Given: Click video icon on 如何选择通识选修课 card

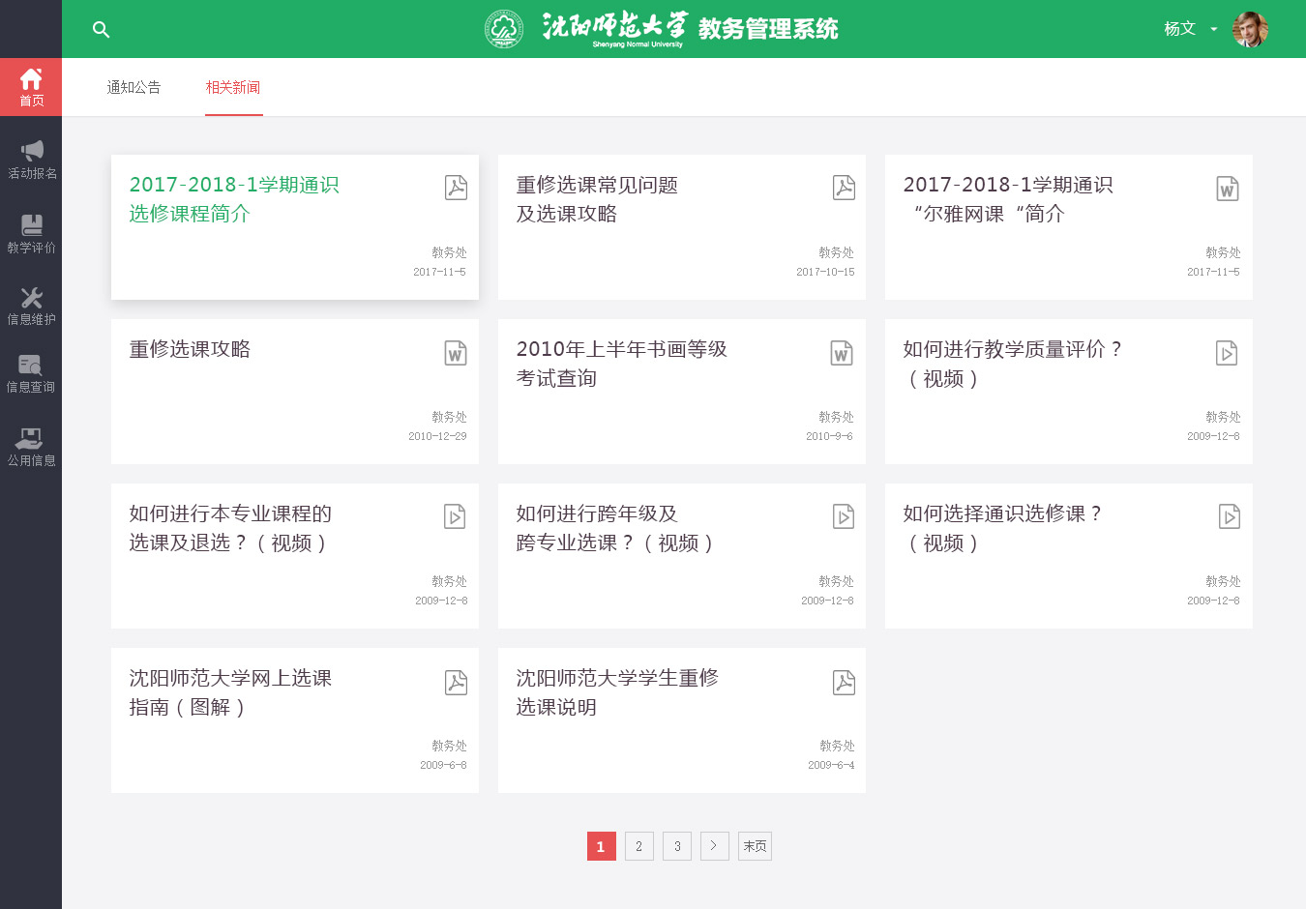Looking at the screenshot, I should click(1229, 516).
